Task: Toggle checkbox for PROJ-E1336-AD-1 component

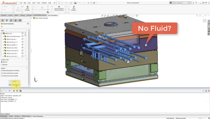Action: coord(23,39)
